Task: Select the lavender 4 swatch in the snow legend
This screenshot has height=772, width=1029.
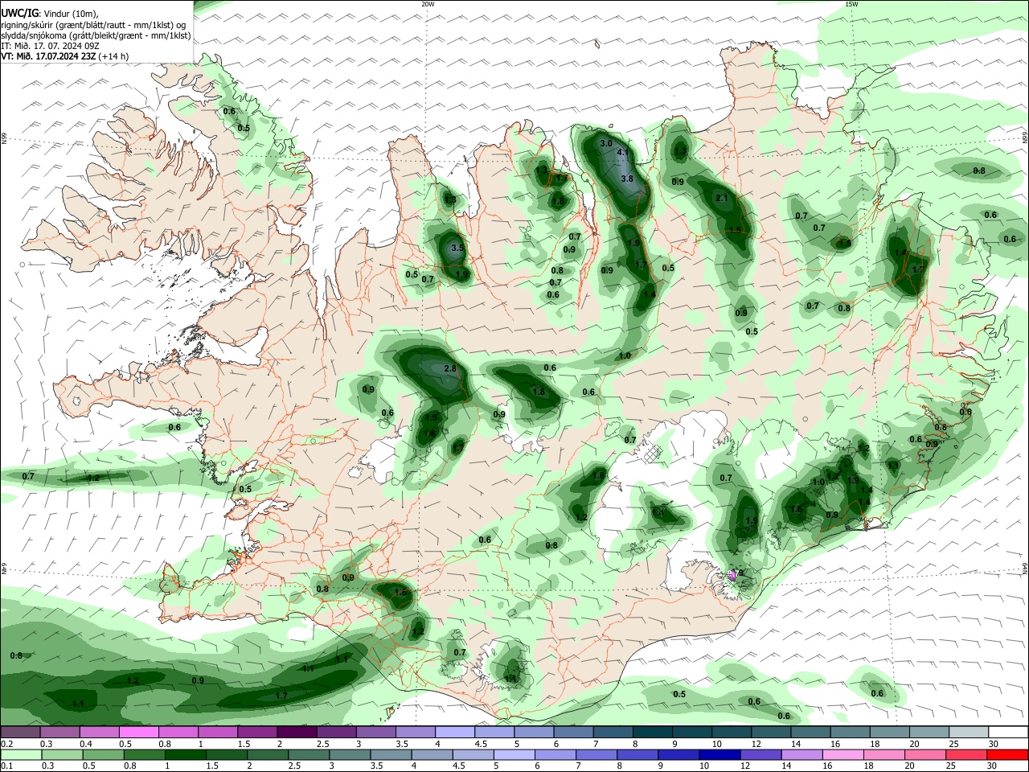Action: pos(454,733)
